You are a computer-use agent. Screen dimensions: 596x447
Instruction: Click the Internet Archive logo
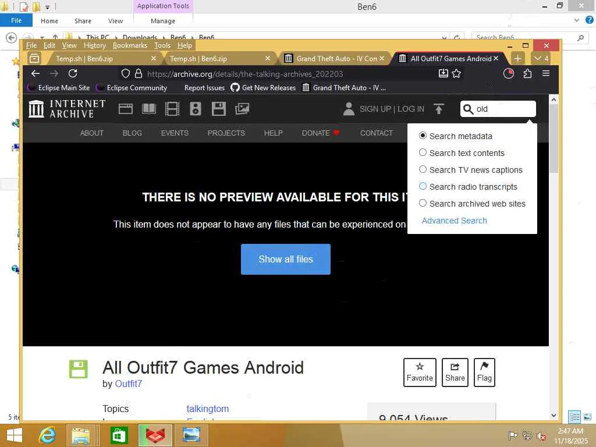click(67, 109)
